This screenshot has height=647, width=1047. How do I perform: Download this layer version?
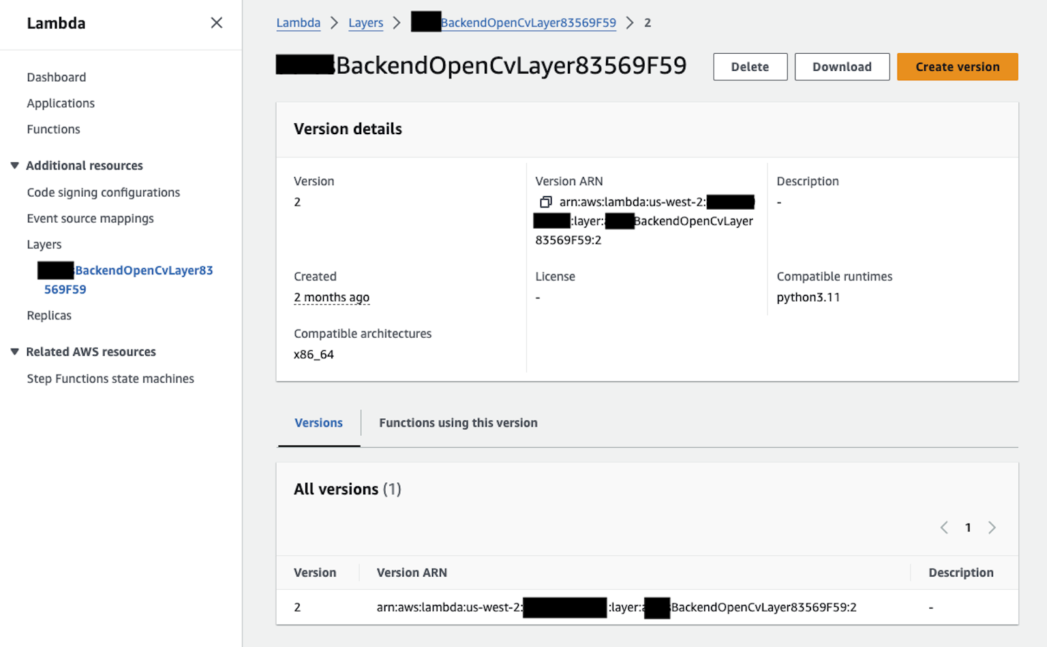coord(842,67)
